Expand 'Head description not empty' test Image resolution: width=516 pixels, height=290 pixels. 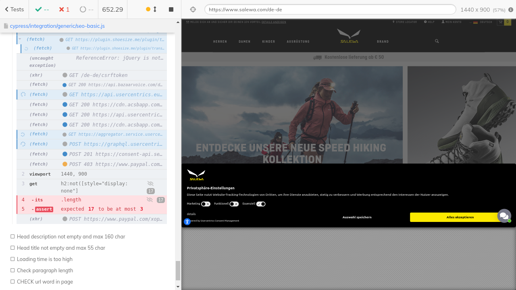pos(71,237)
